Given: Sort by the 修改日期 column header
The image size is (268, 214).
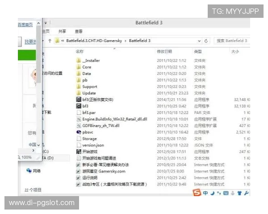Looking at the screenshot, I should point(164,51).
